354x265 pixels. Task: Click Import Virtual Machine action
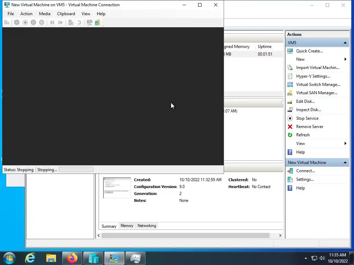pos(318,68)
